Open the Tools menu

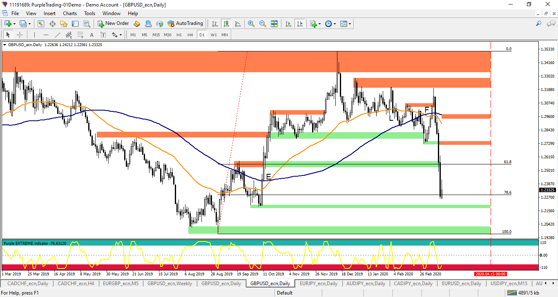89,13
